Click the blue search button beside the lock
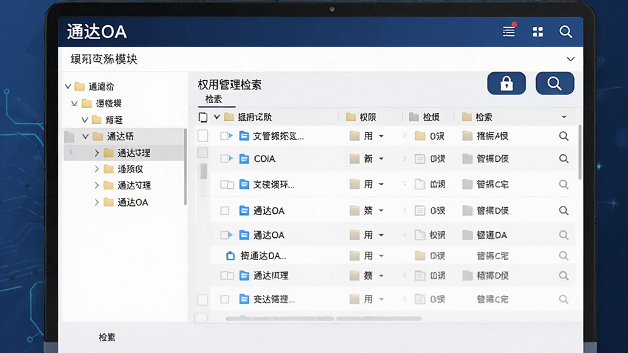 coord(554,83)
